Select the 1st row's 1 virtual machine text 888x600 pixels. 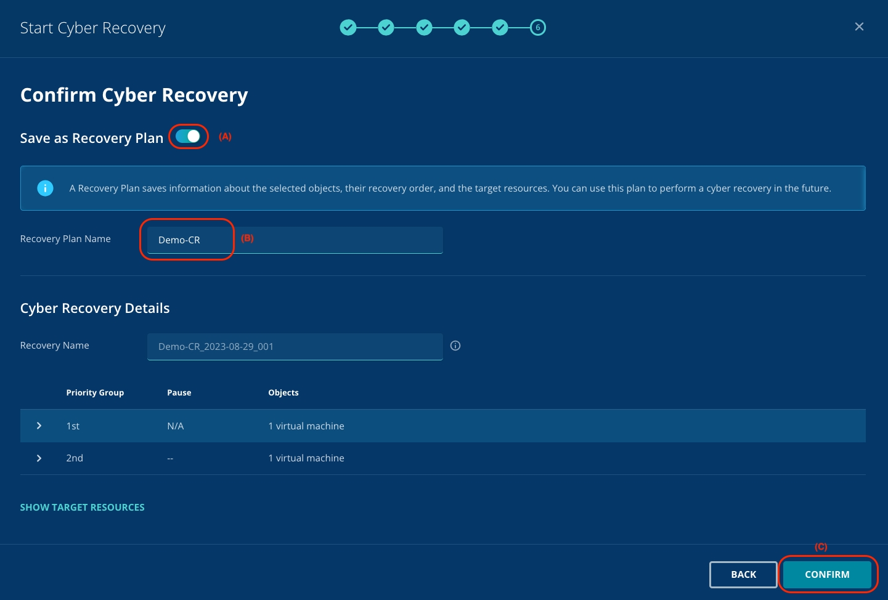(306, 426)
